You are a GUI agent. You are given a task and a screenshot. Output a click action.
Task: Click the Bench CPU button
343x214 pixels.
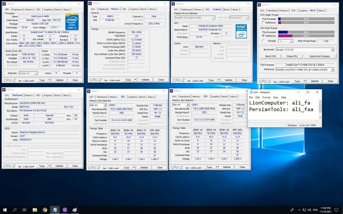tap(270, 56)
